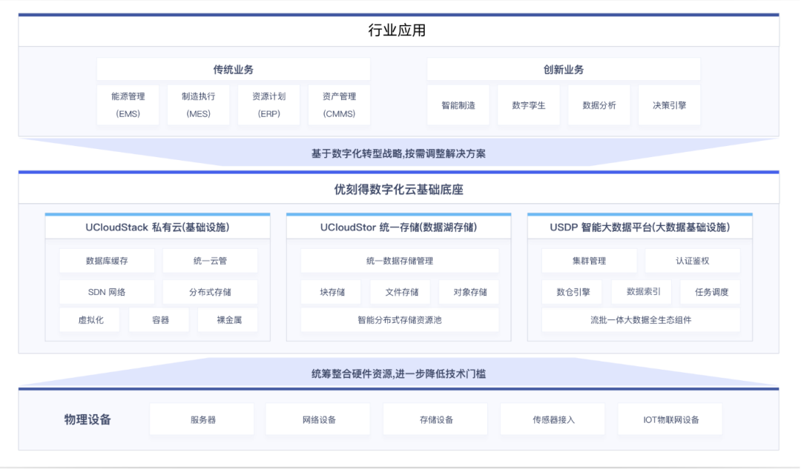Select the 认证鉴权 box
The image size is (801, 469).
[x=692, y=261]
